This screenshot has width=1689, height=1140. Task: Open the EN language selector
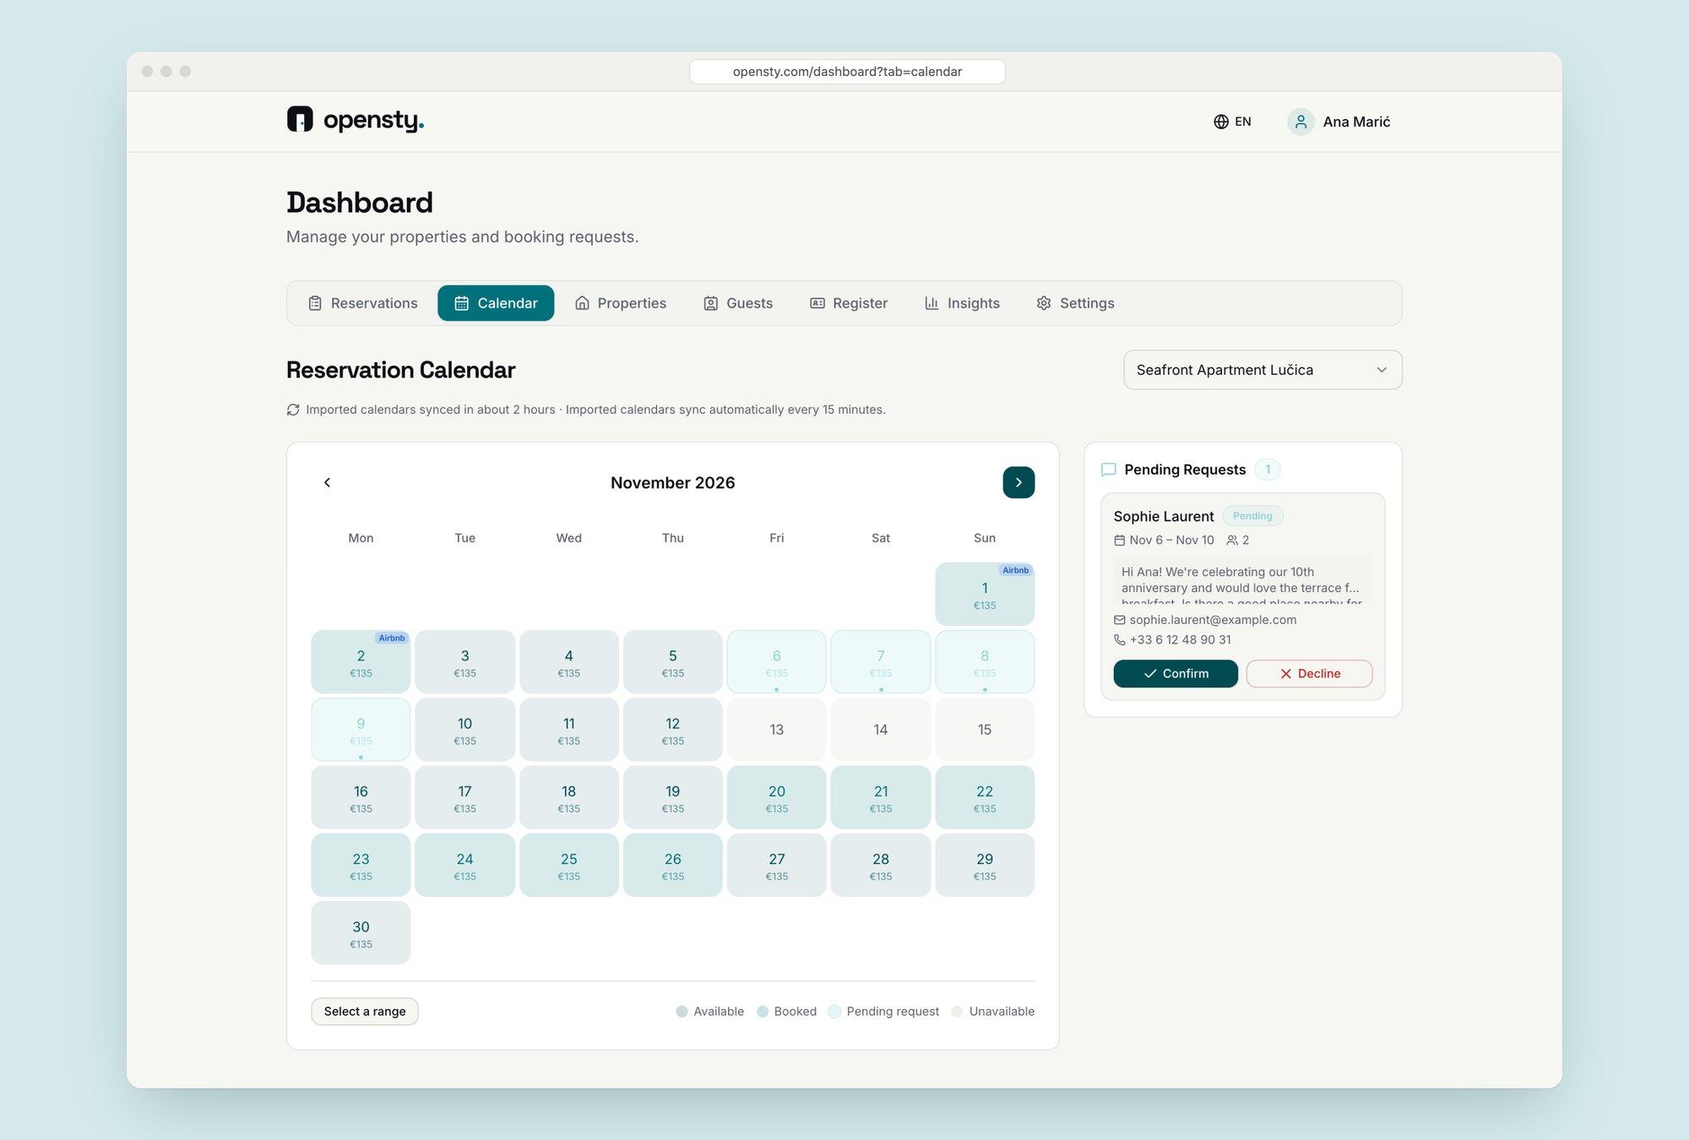(x=1232, y=122)
